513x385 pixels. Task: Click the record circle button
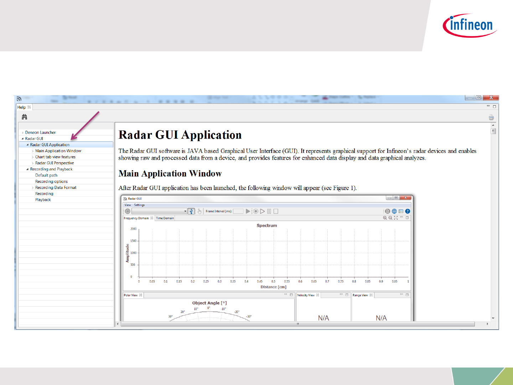tap(255, 211)
